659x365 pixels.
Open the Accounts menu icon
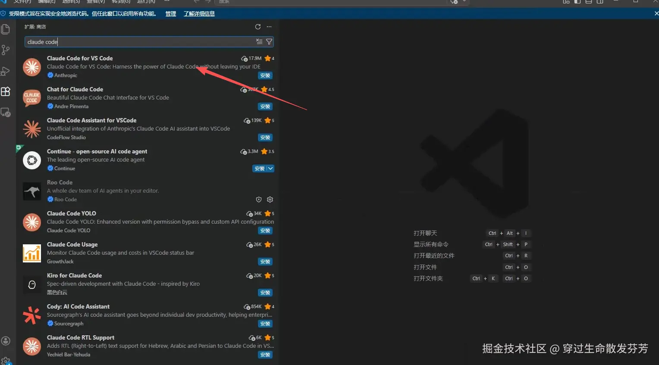click(6, 341)
